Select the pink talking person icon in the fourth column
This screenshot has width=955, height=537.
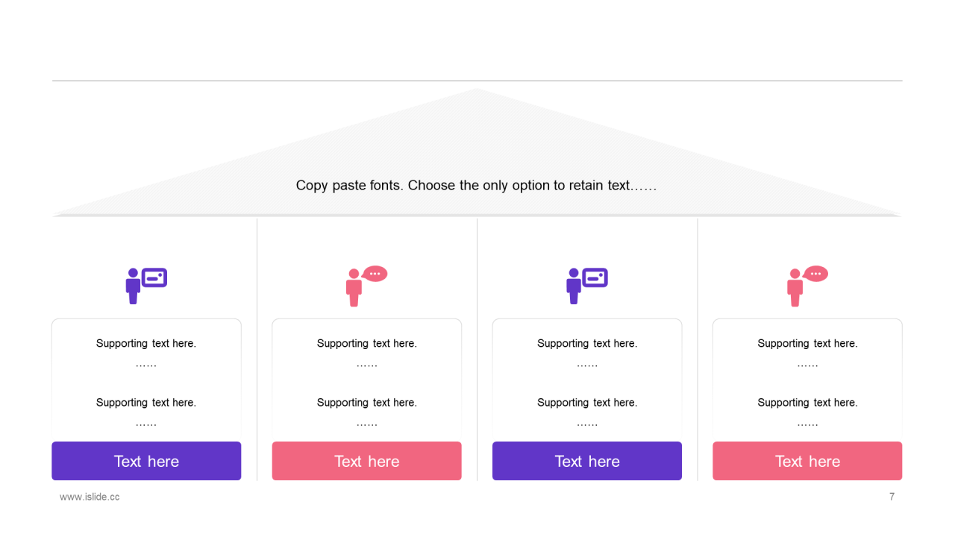click(x=807, y=286)
